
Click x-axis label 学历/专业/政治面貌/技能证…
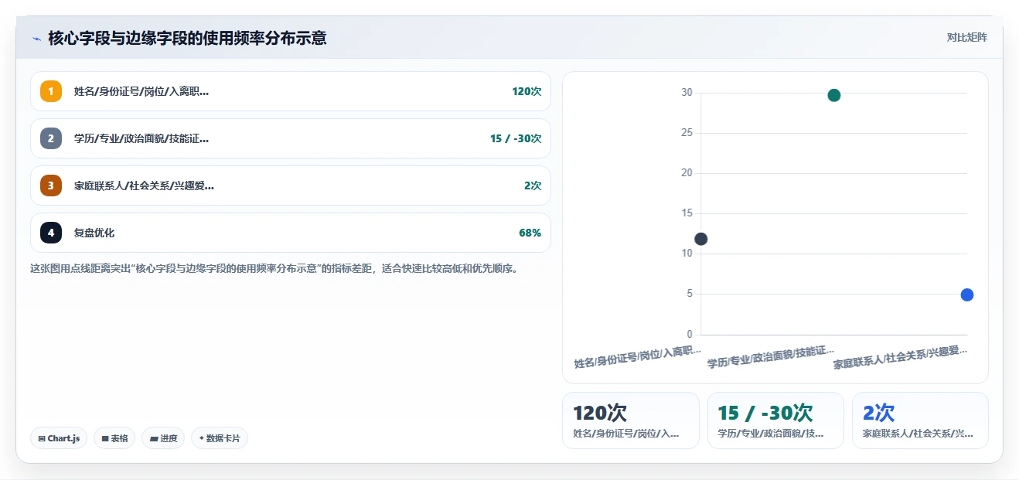[x=771, y=356]
